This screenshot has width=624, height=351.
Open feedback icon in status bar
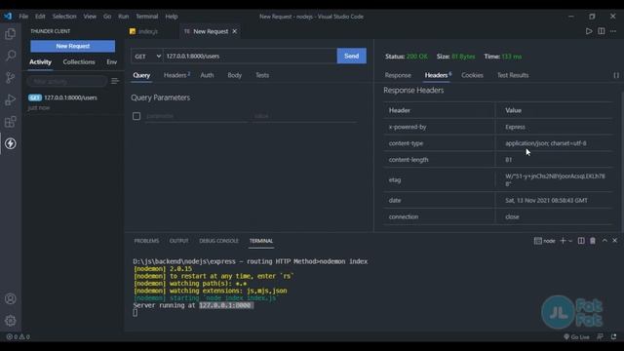point(601,336)
